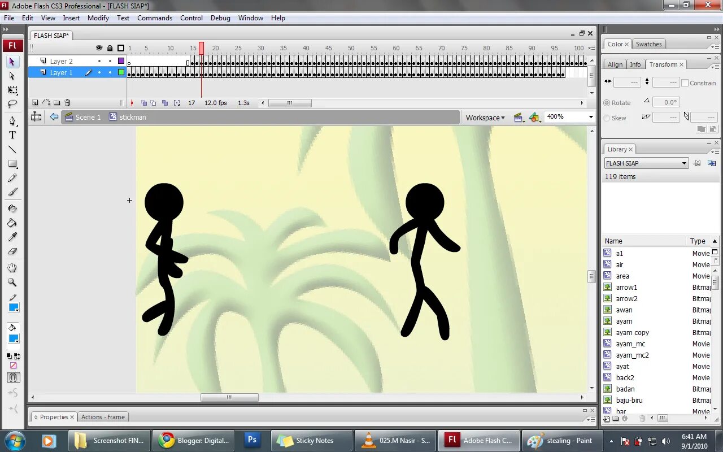Image resolution: width=723 pixels, height=452 pixels.
Task: Delete the selected layer via trash icon
Action: point(67,103)
